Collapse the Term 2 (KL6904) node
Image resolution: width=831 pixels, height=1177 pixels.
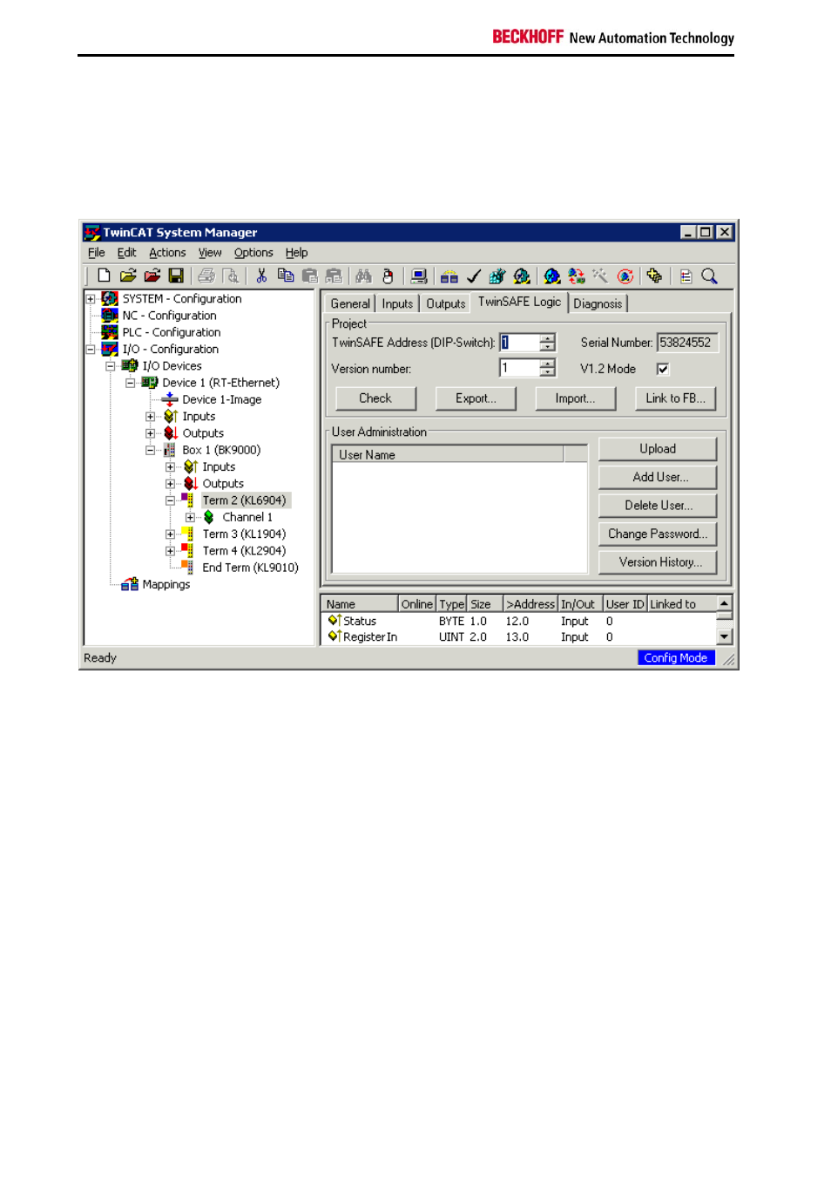point(171,500)
